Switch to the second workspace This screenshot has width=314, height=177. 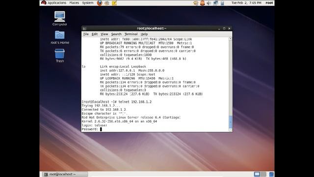click(x=263, y=174)
